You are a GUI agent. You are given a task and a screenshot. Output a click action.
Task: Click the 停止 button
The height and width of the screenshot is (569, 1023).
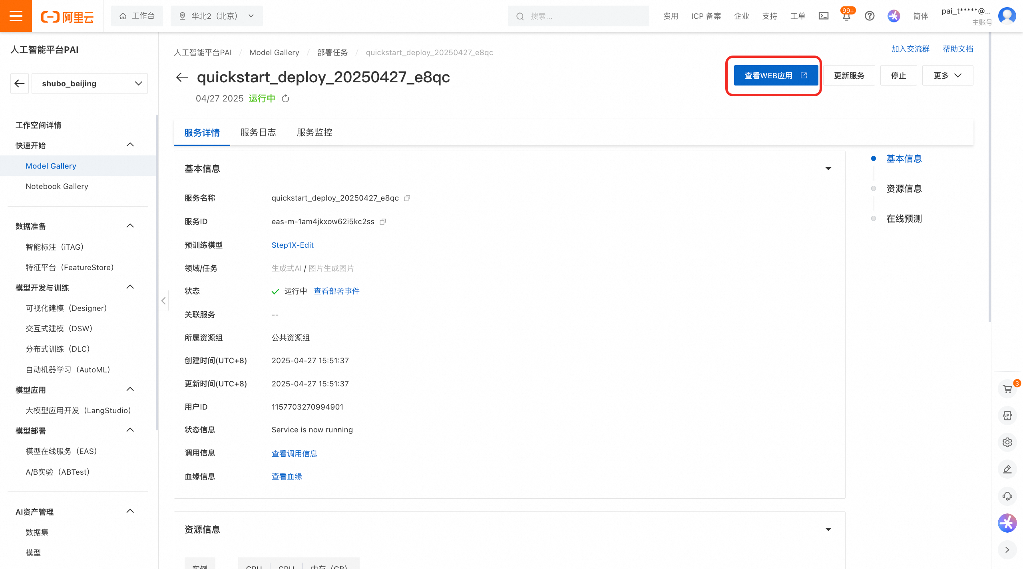[898, 76]
